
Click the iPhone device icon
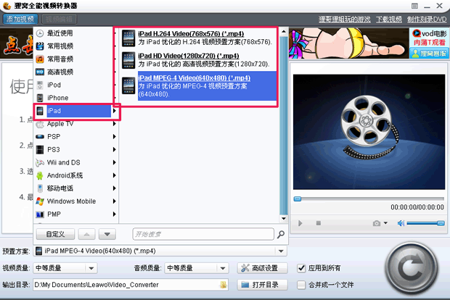[x=40, y=98]
